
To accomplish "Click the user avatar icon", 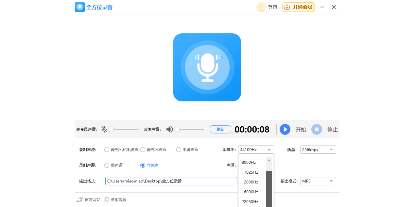I will tap(261, 7).
